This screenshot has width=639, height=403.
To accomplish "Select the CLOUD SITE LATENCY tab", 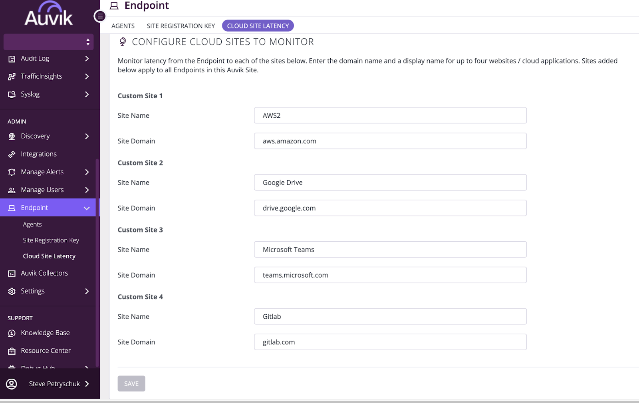I will pos(258,26).
